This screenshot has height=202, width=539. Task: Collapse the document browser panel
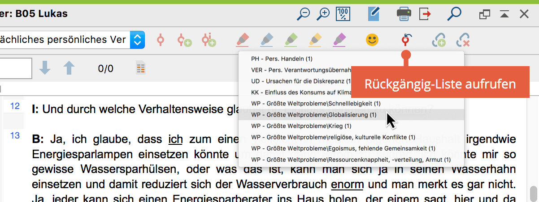504,15
